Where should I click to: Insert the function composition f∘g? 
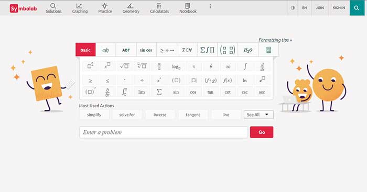211,81
